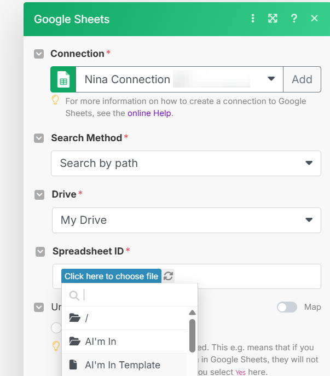Open the AI'm In folder

(x=125, y=342)
